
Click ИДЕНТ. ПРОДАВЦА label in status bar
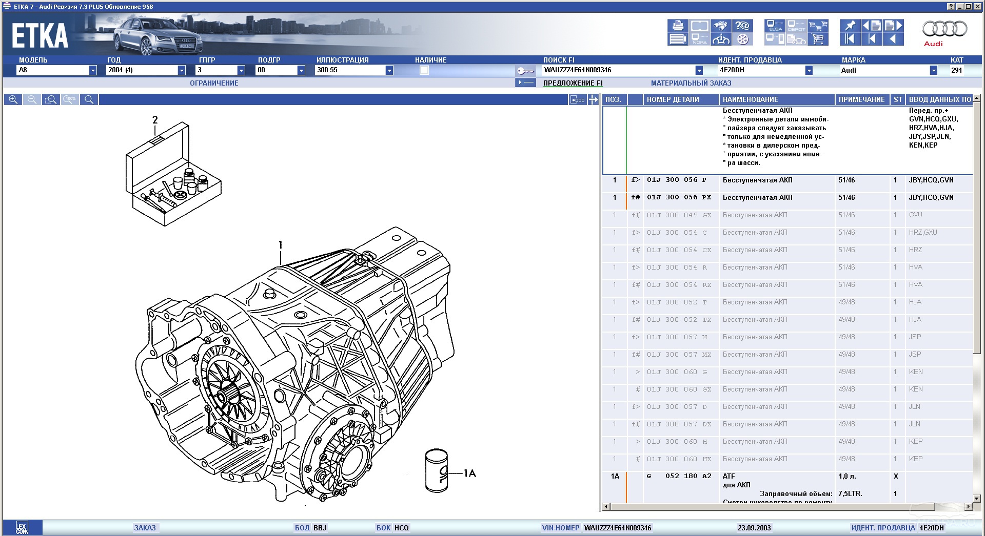point(883,528)
